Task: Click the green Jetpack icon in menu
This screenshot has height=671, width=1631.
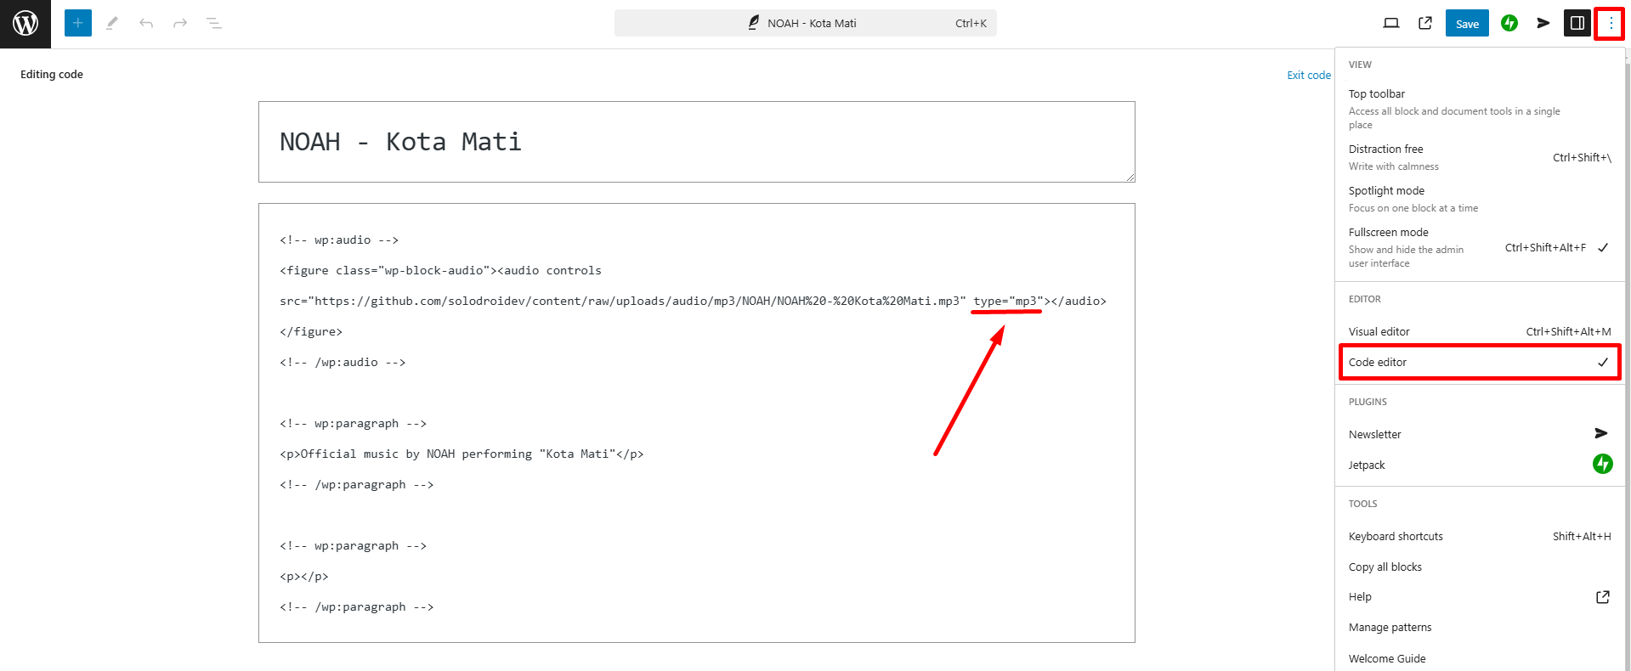Action: pos(1602,464)
